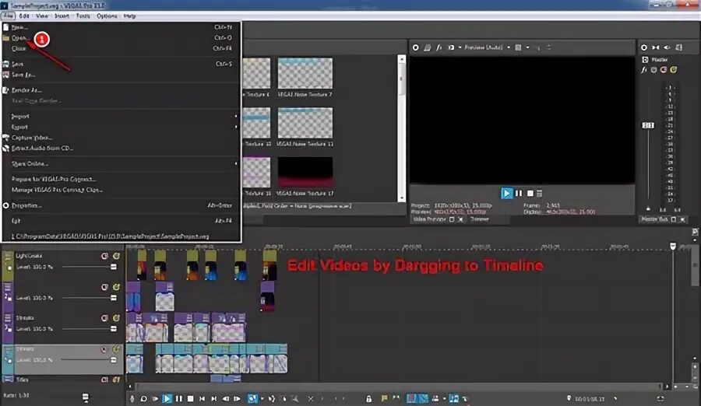The height and width of the screenshot is (406, 701).
Task: Open the overlays dropdown arrow in preview
Action: click(x=527, y=47)
